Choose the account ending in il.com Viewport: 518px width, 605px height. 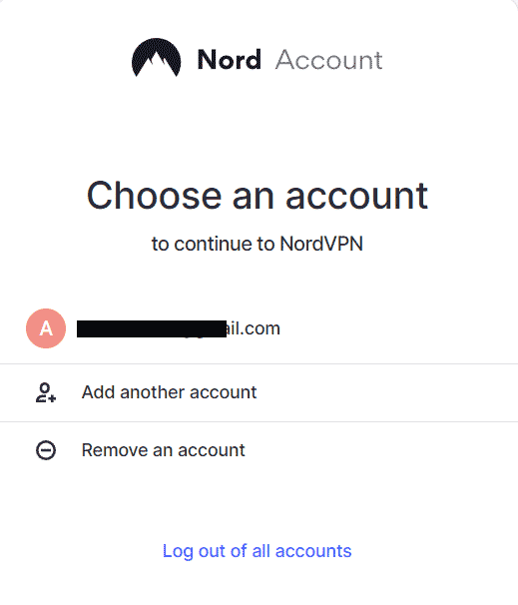[259, 328]
